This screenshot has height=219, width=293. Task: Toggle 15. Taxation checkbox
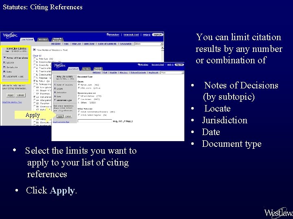(x=34, y=103)
